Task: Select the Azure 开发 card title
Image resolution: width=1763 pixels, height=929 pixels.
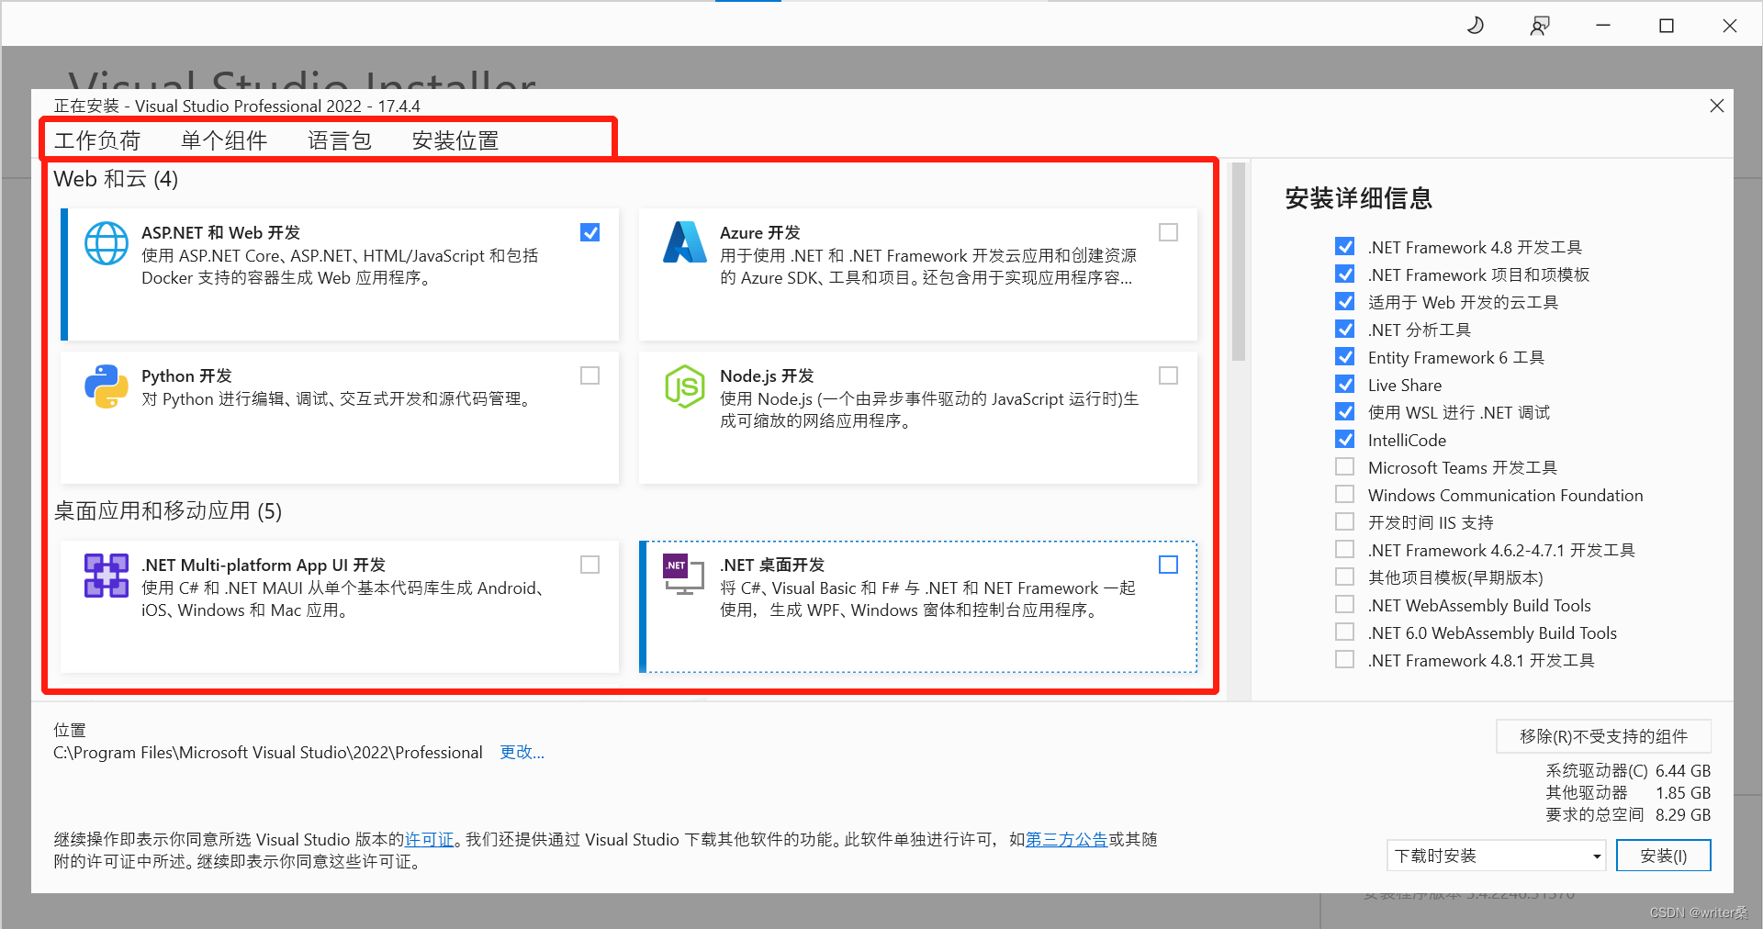Action: pyautogui.click(x=760, y=233)
